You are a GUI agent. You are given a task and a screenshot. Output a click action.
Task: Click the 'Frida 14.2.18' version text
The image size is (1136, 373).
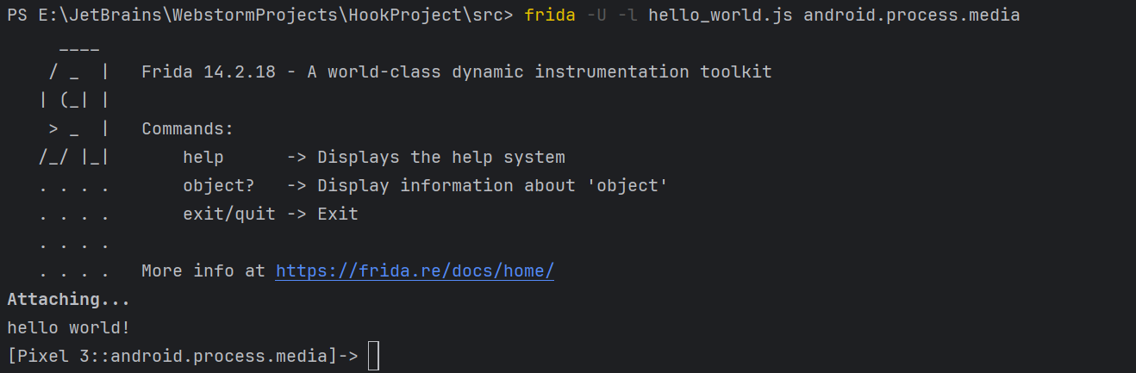[209, 72]
